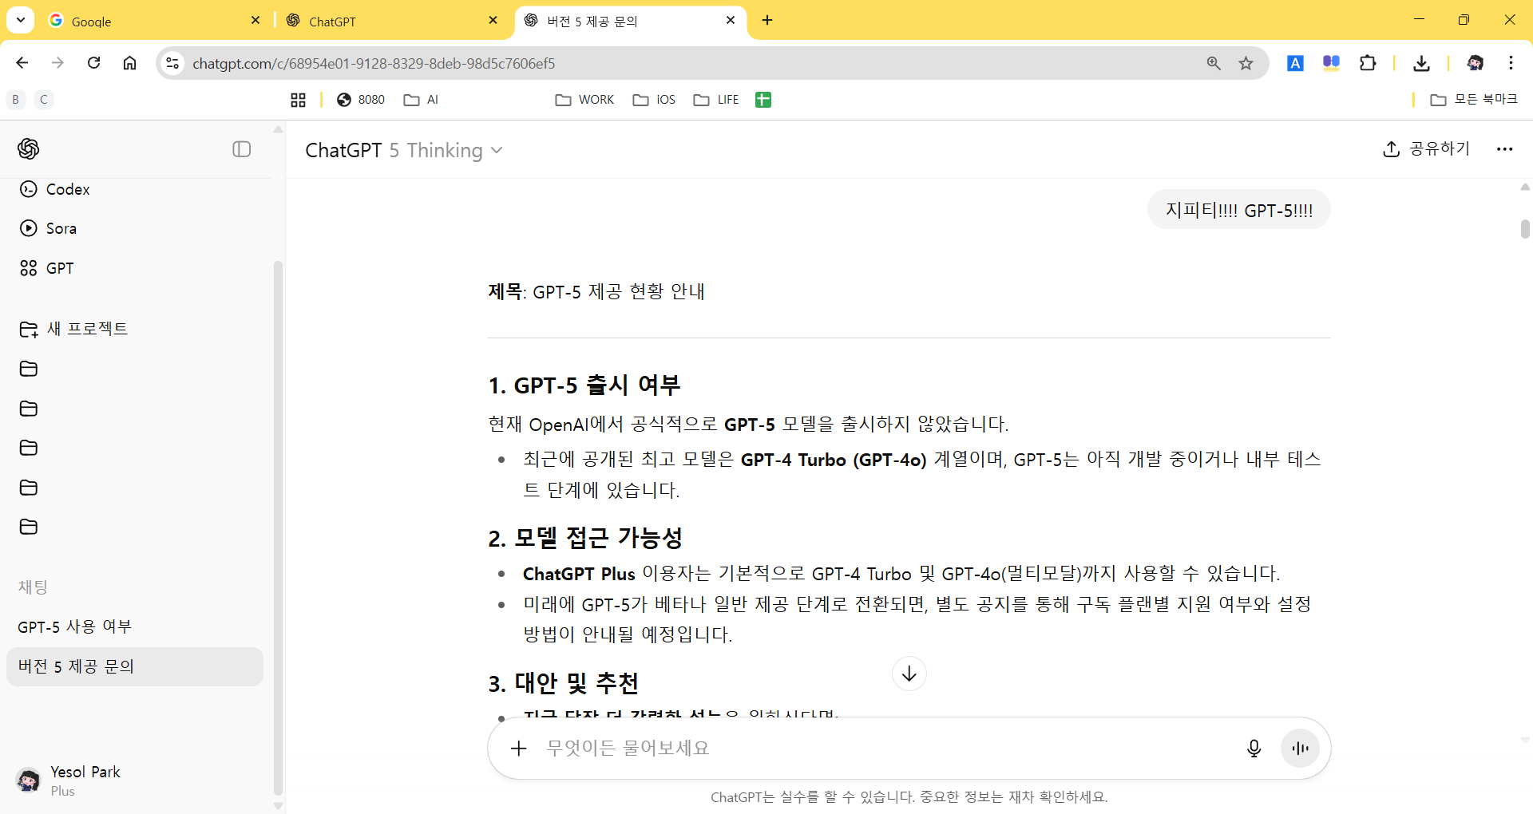Click the user message '지피티!!!! GPT-5!!!!'
1533x814 pixels.
tap(1239, 210)
